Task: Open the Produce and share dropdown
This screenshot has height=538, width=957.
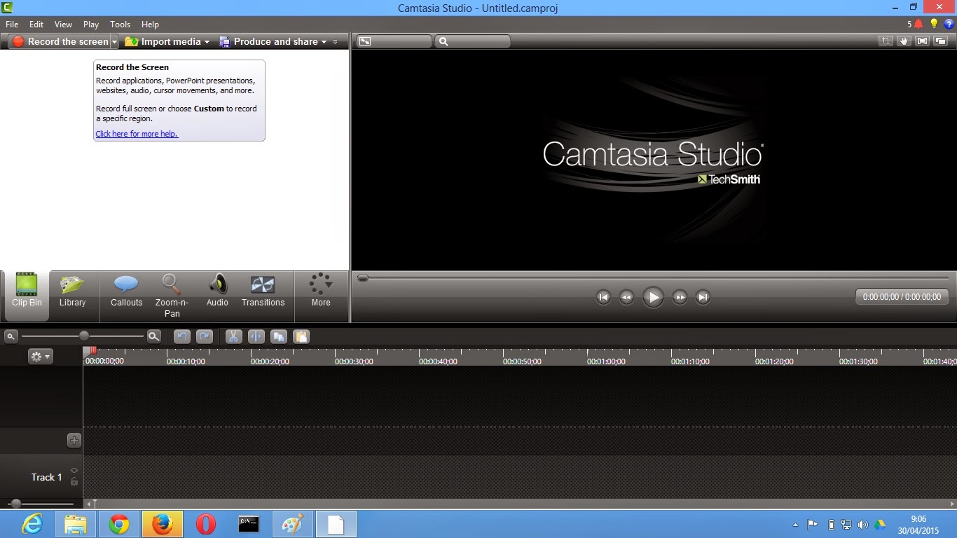Action: 273,41
